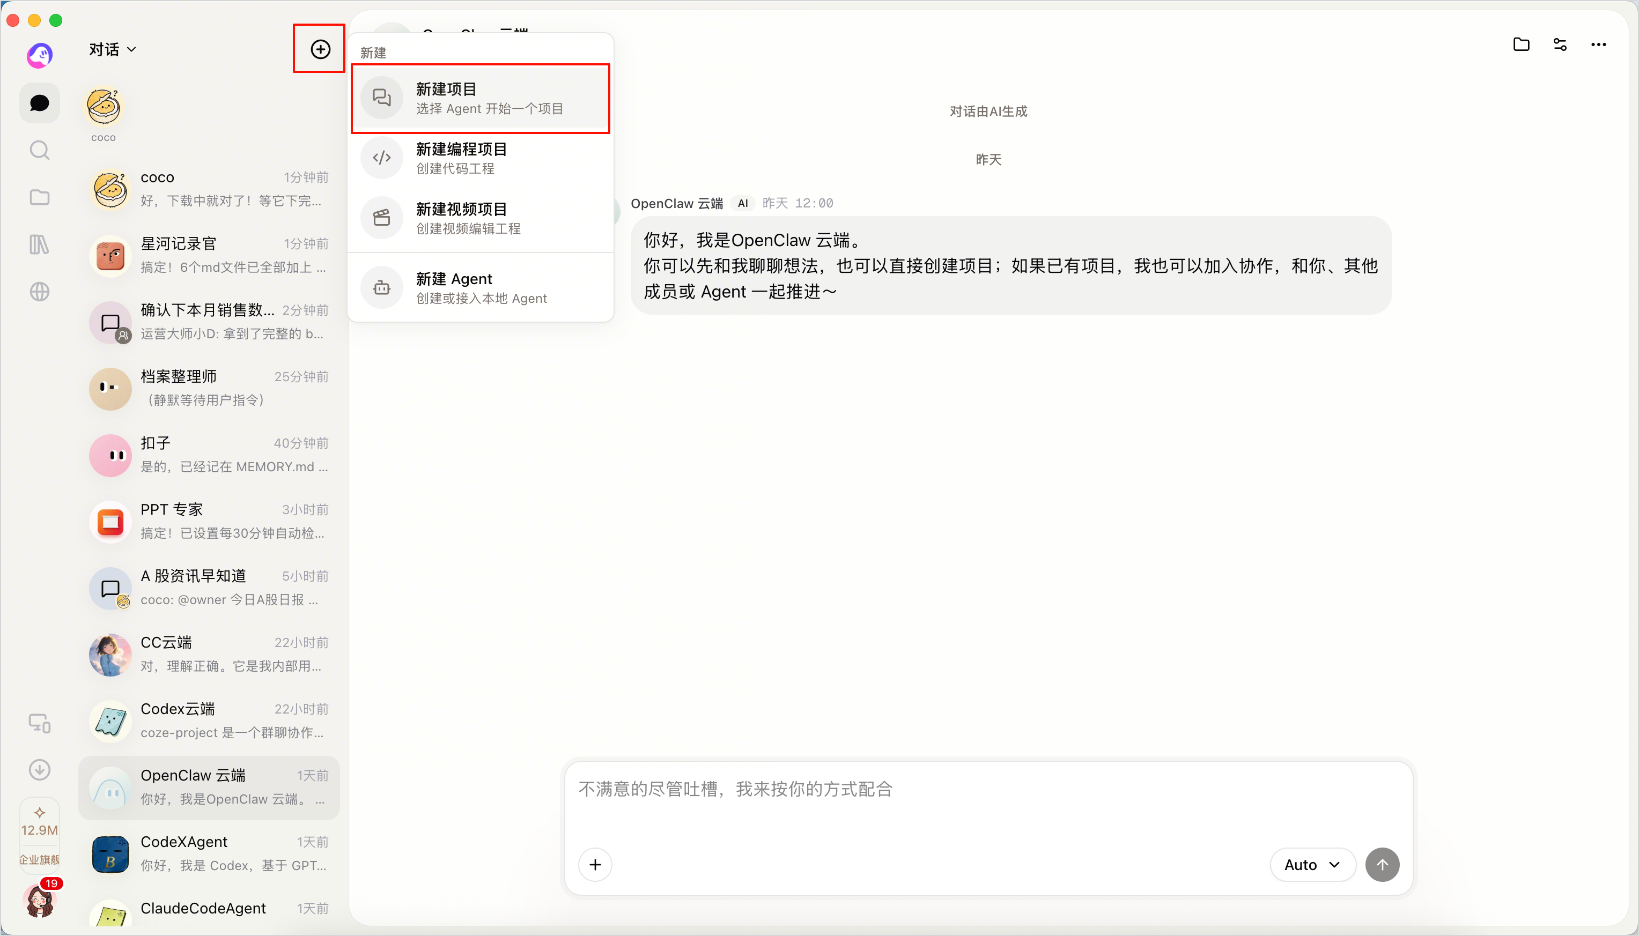Open the settings sliders icon at top right

(x=1560, y=44)
